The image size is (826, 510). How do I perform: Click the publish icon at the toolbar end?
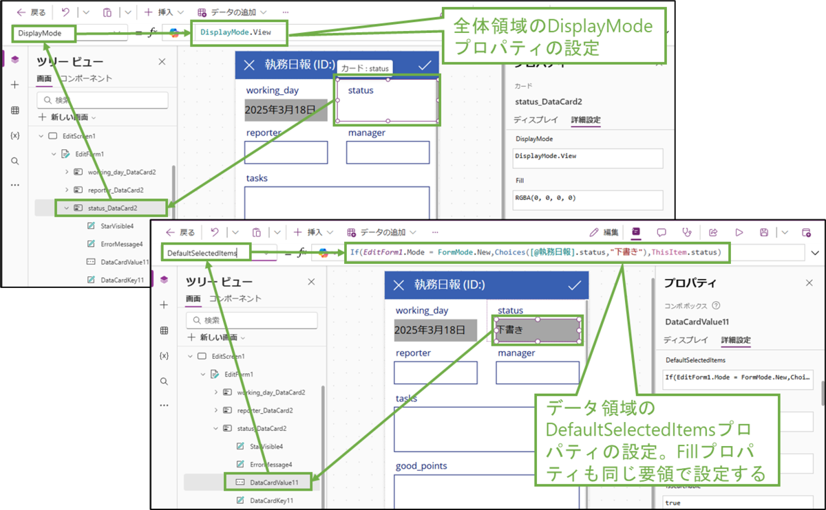point(806,232)
